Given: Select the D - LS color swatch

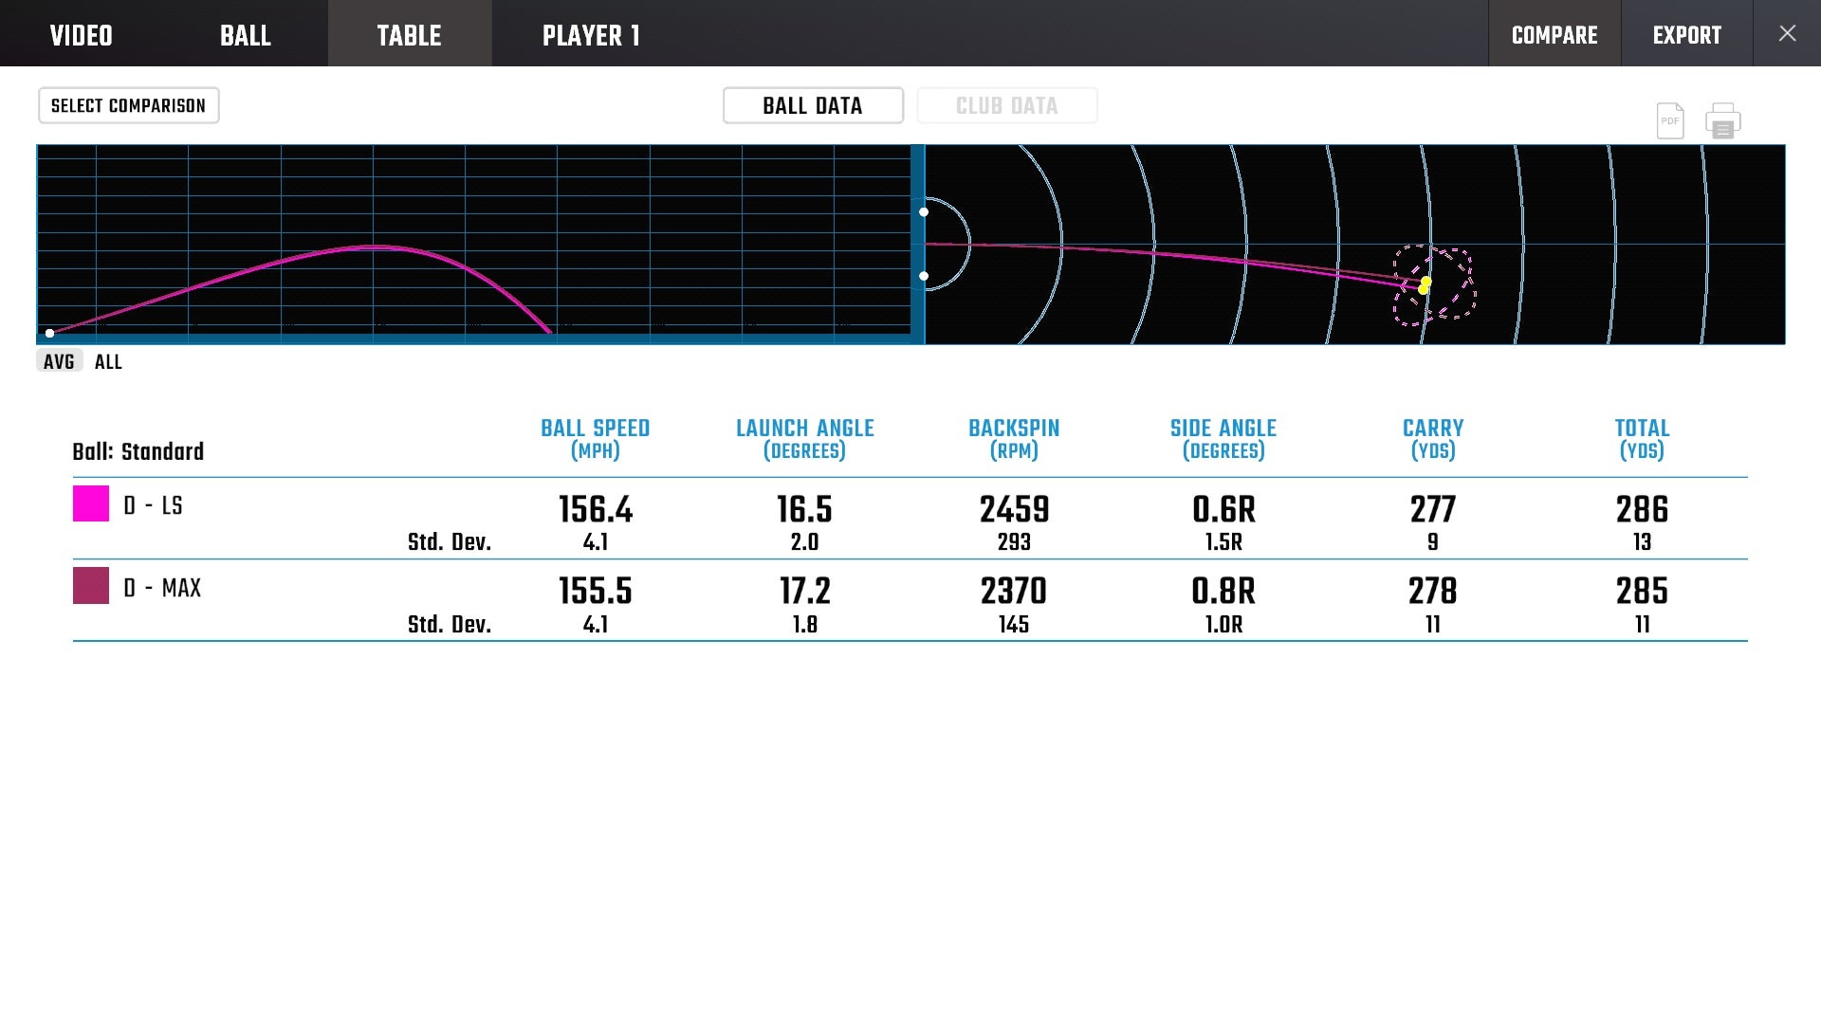Looking at the screenshot, I should (x=92, y=505).
